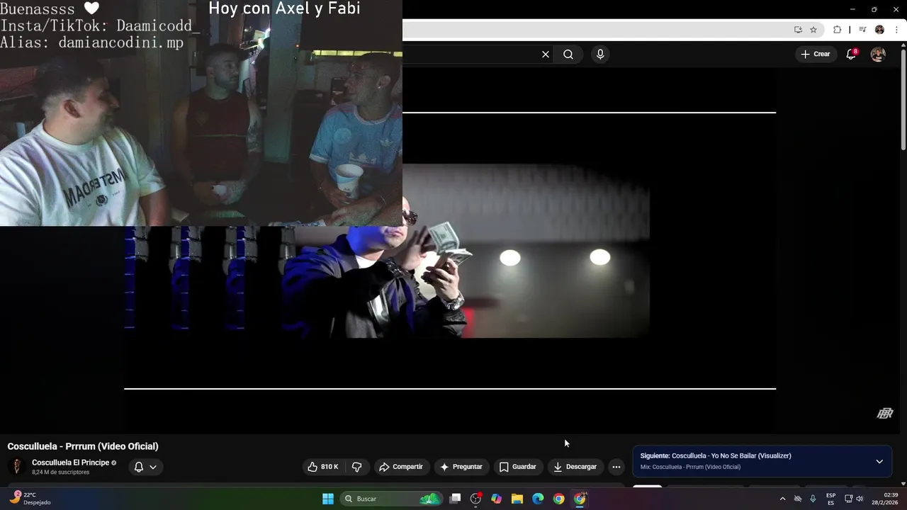Click the install app icon in address bar
907x510 pixels.
tap(798, 30)
